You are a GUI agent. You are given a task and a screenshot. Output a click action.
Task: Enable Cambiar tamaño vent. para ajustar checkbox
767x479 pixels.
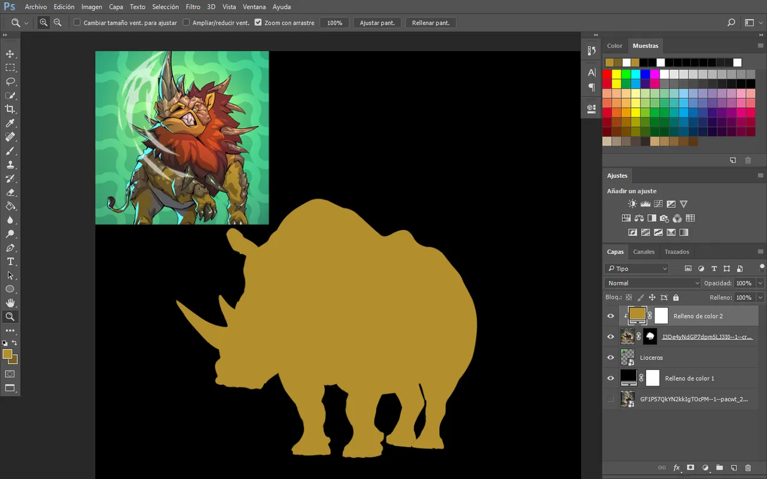point(77,23)
